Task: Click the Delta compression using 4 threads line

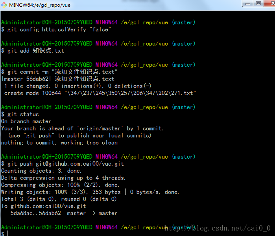Action: click(x=63, y=178)
